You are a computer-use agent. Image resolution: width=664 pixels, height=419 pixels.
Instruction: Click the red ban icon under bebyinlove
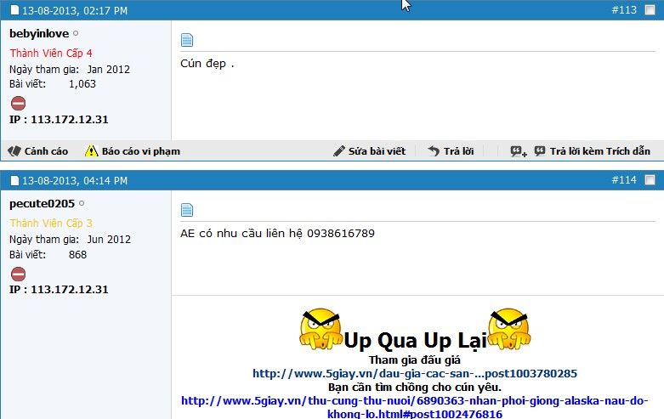[18, 104]
